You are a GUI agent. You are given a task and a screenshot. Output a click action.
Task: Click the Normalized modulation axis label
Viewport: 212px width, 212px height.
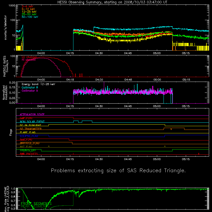pyautogui.click(x=6, y=92)
